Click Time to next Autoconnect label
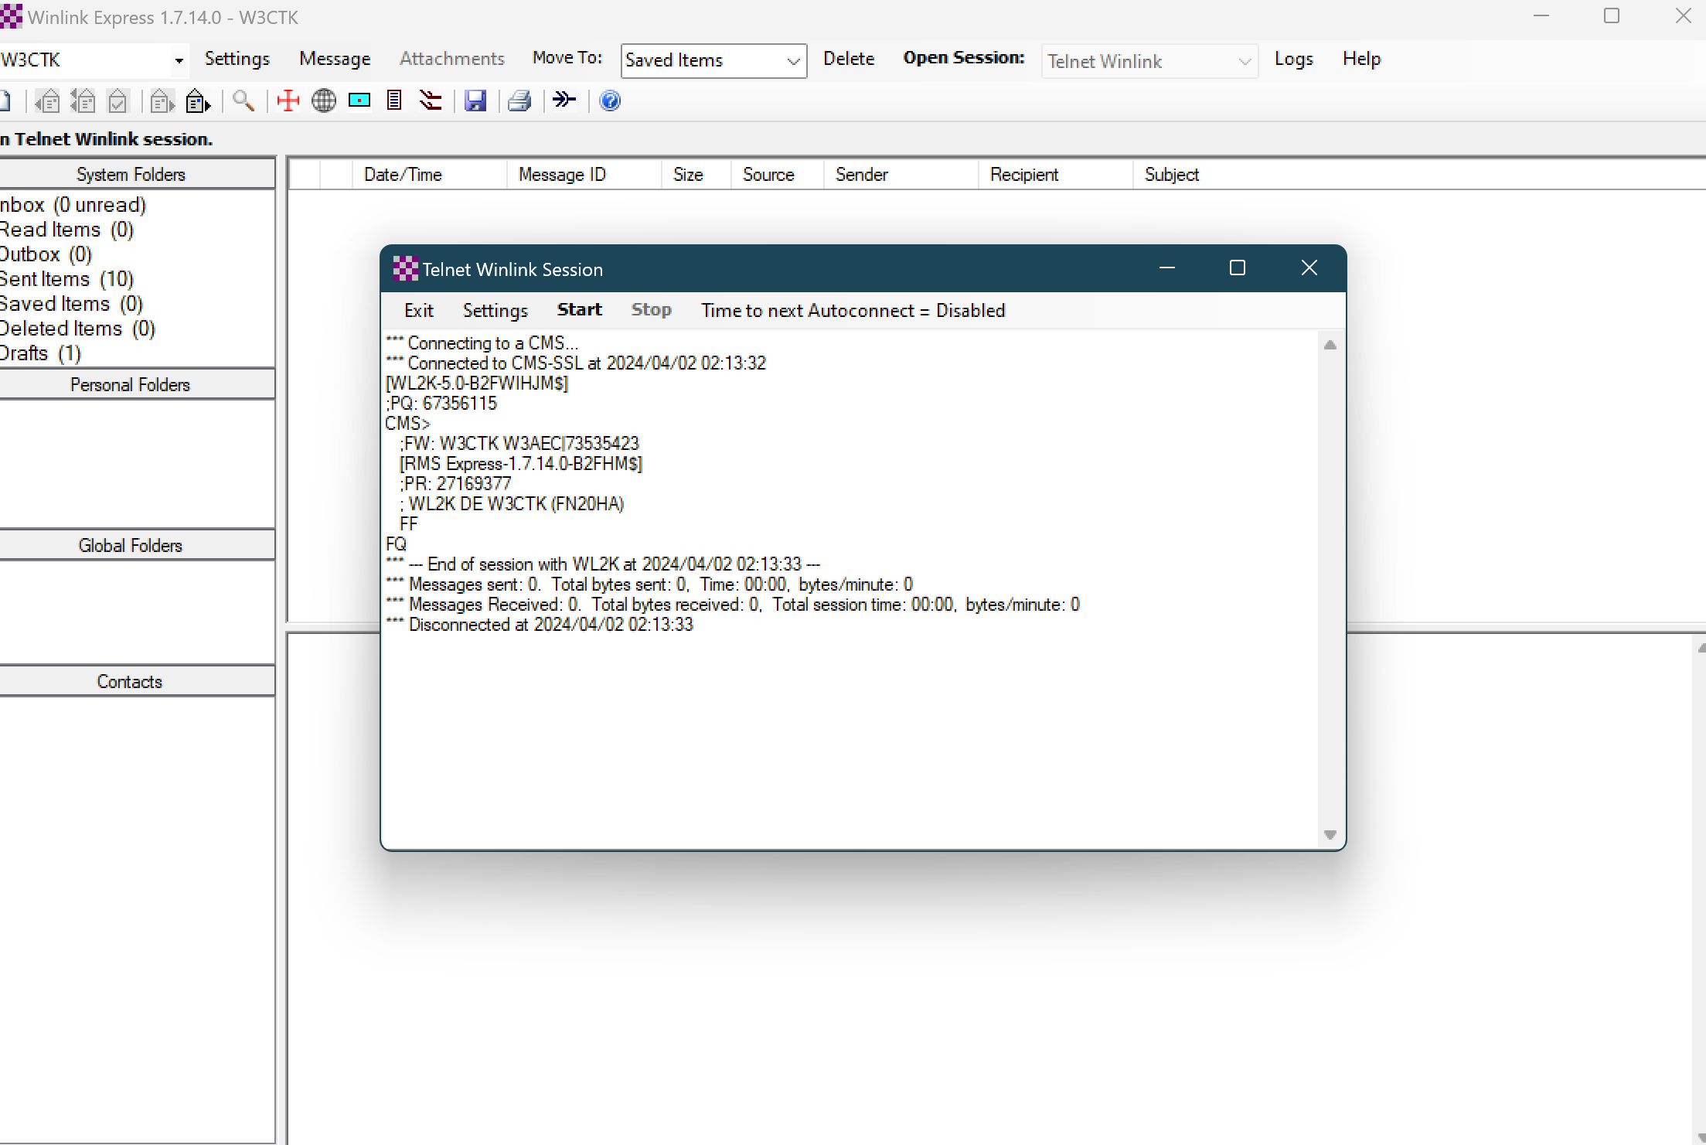1706x1145 pixels. point(853,310)
